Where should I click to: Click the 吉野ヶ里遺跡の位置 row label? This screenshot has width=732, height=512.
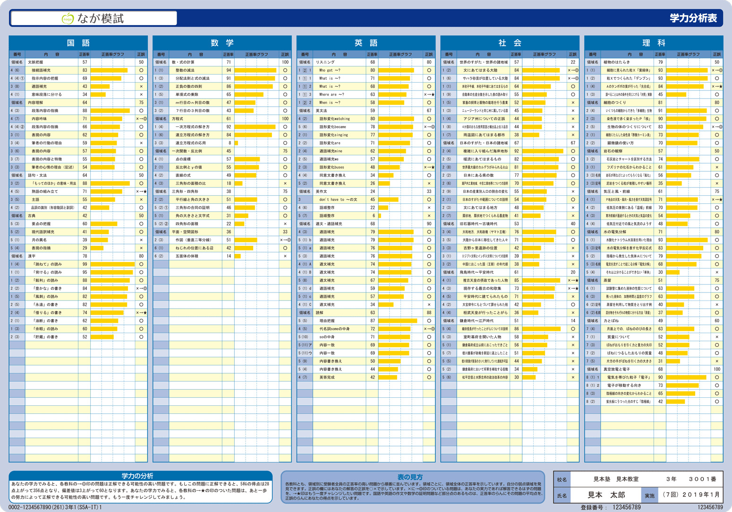[x=480, y=248]
